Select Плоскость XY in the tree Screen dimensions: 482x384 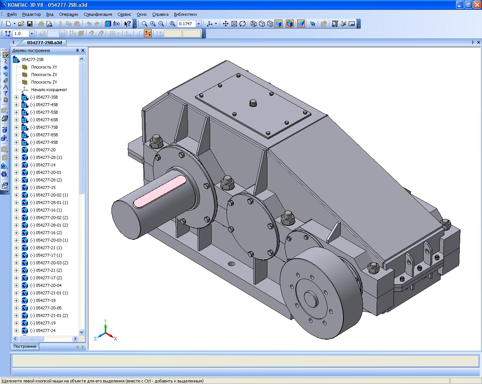click(44, 67)
